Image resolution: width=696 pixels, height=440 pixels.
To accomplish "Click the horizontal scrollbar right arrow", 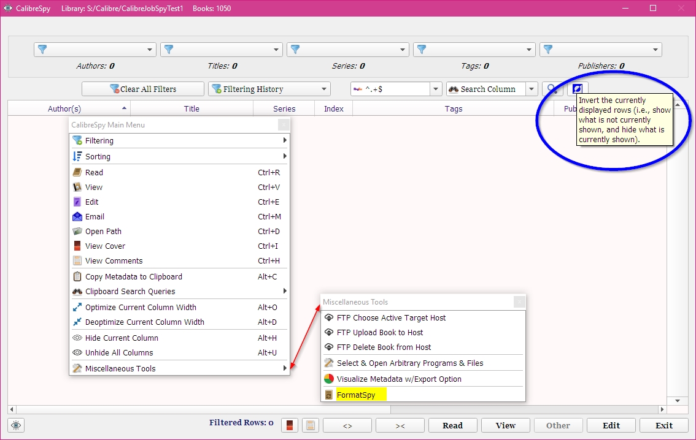I will (662, 409).
